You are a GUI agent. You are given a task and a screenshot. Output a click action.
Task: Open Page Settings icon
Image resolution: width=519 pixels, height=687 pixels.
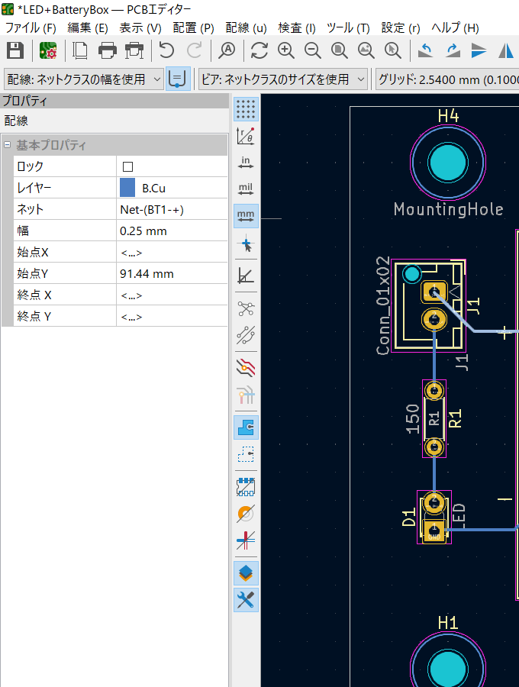[79, 51]
